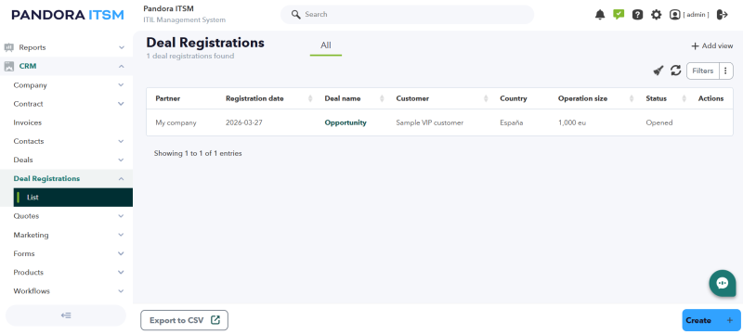Open the List item under Deal Registrations

pyautogui.click(x=73, y=198)
